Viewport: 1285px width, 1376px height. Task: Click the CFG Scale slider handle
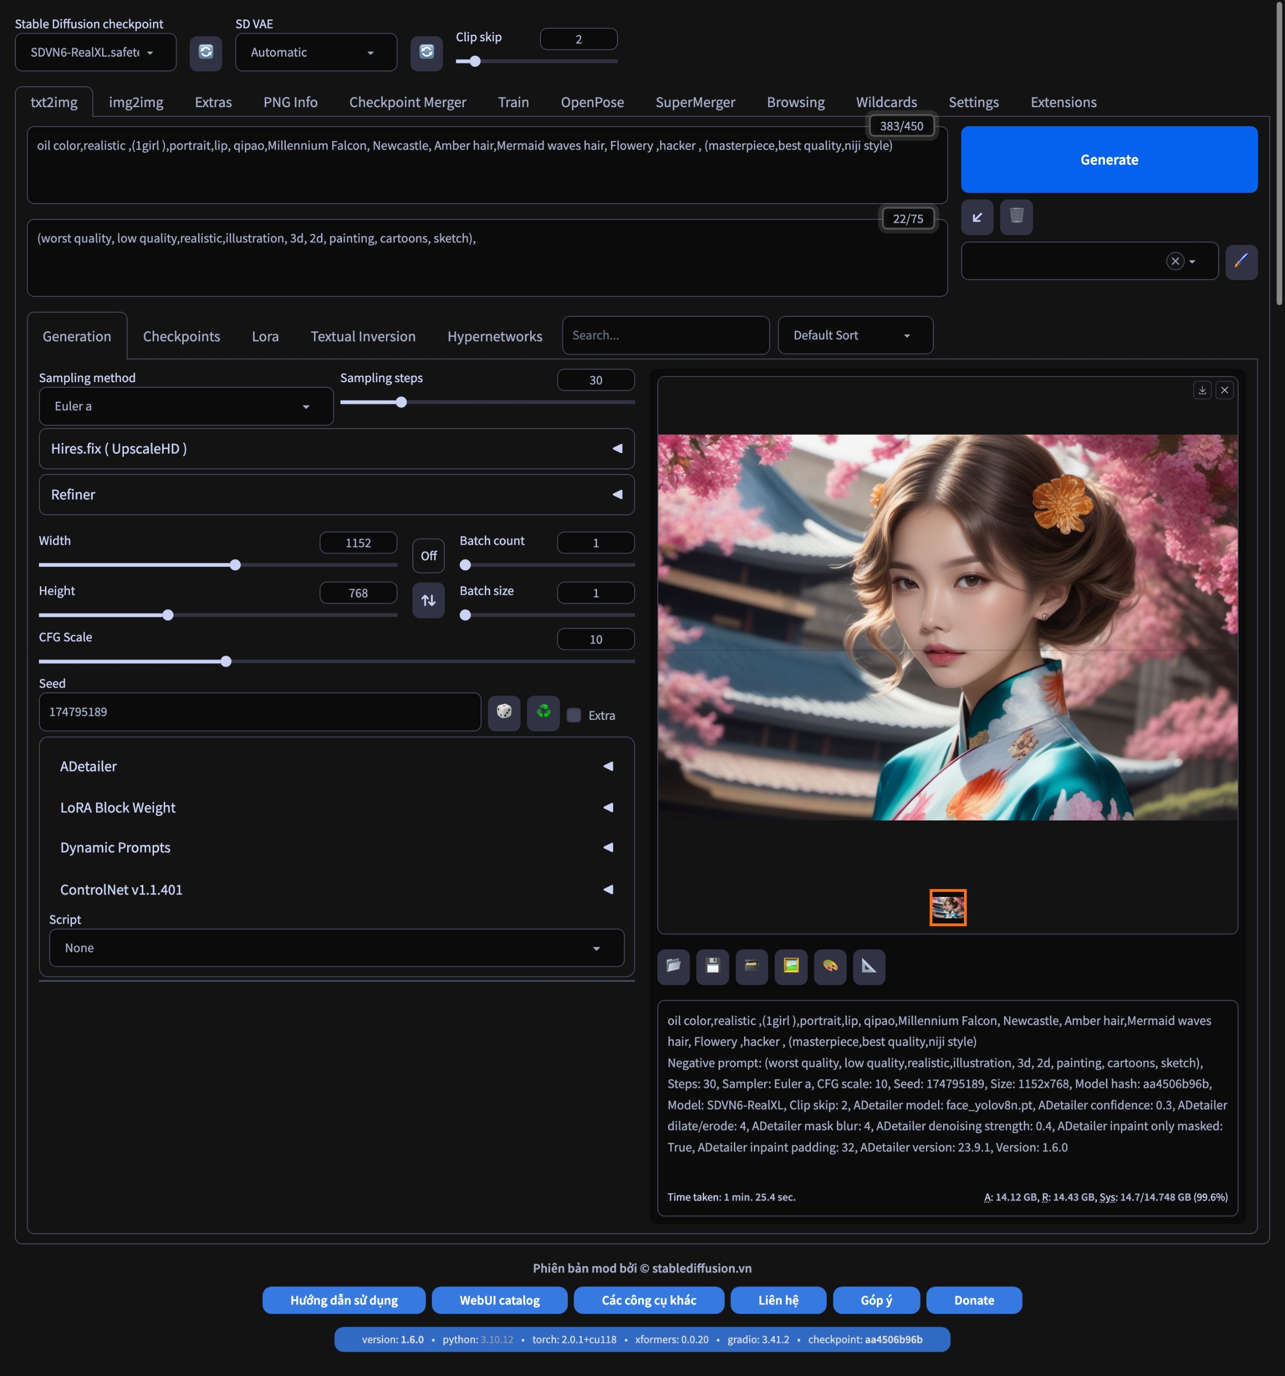click(226, 662)
